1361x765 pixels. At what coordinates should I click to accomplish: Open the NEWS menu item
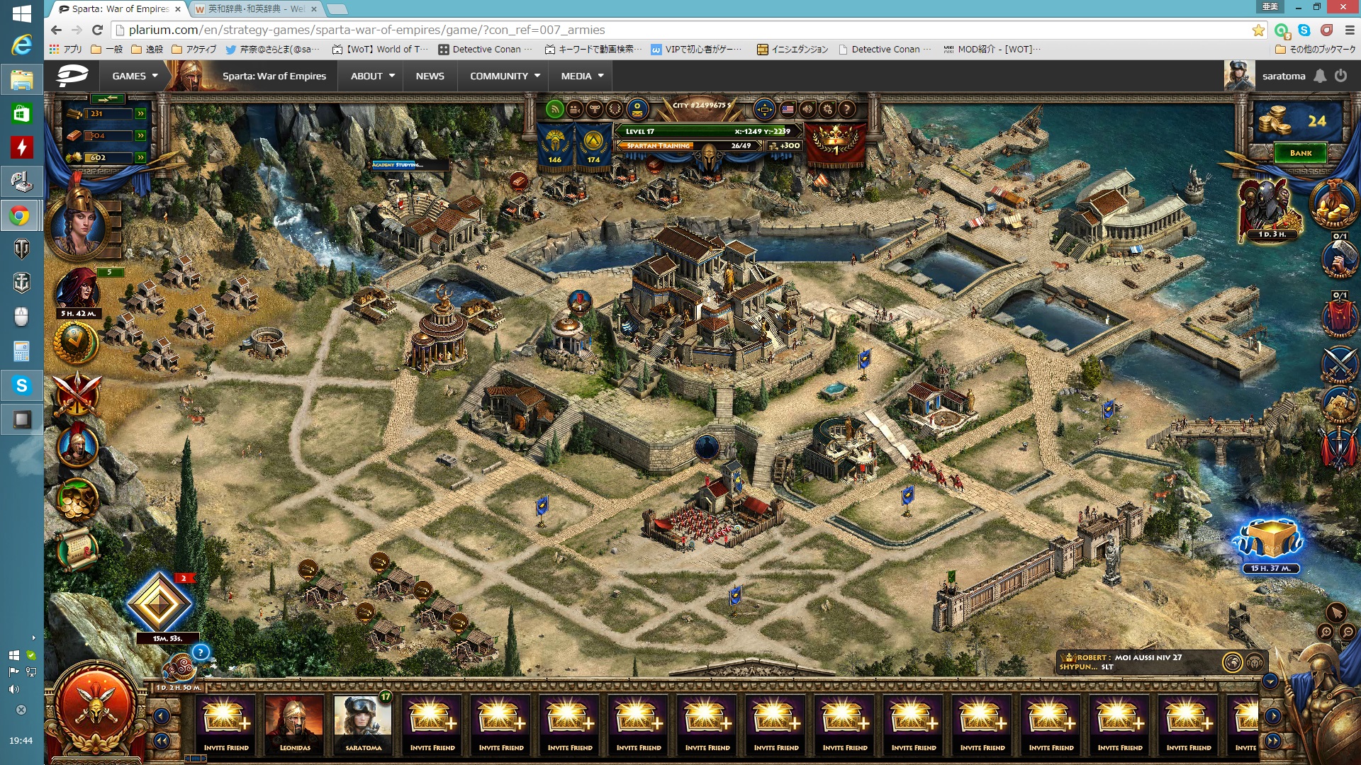pos(430,76)
